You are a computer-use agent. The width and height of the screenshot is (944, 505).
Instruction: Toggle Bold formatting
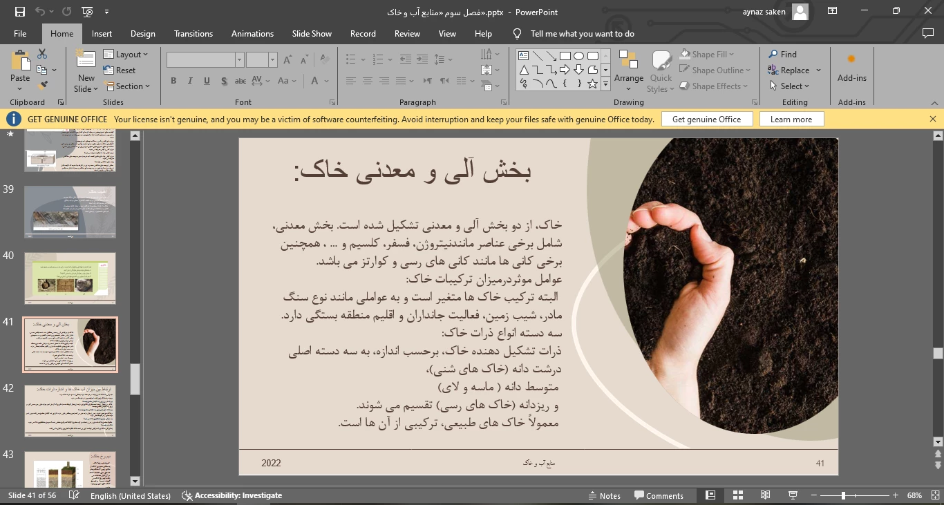(x=173, y=81)
